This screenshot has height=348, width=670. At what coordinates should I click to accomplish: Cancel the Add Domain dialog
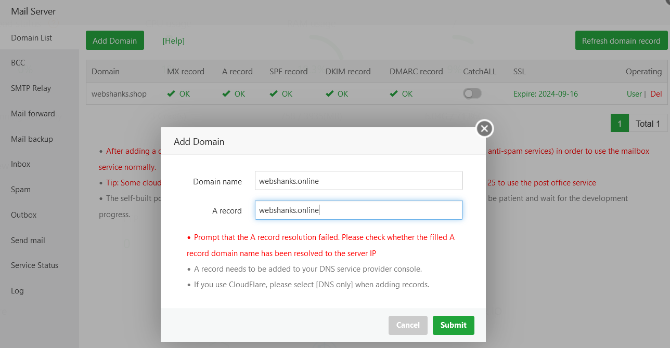coord(408,325)
